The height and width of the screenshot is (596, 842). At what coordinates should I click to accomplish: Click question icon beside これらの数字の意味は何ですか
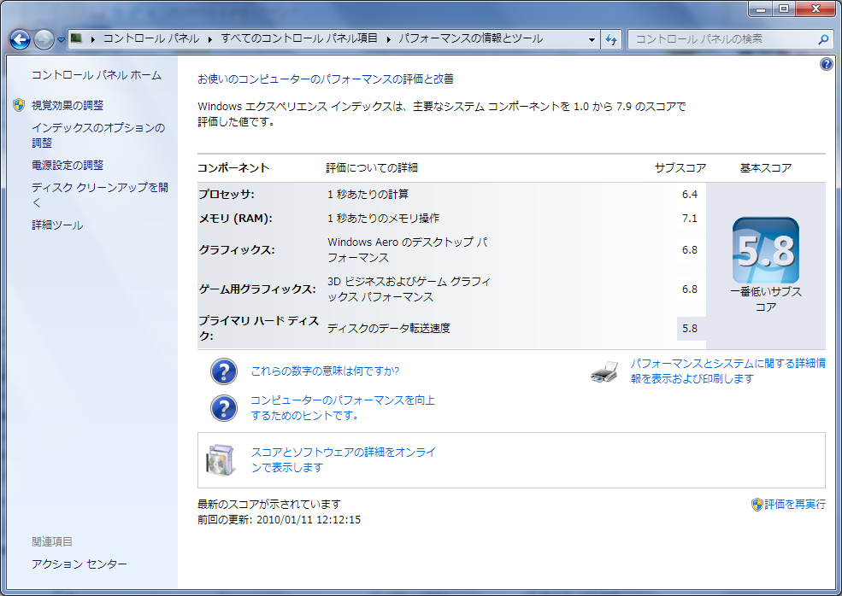click(x=224, y=371)
